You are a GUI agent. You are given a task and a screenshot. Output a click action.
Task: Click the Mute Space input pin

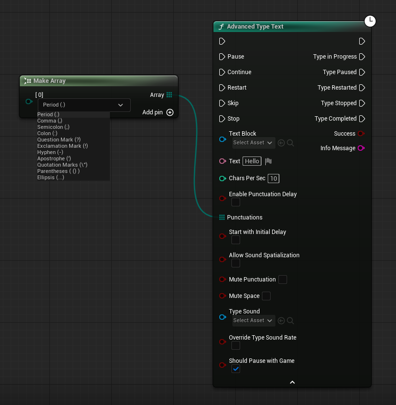click(223, 296)
